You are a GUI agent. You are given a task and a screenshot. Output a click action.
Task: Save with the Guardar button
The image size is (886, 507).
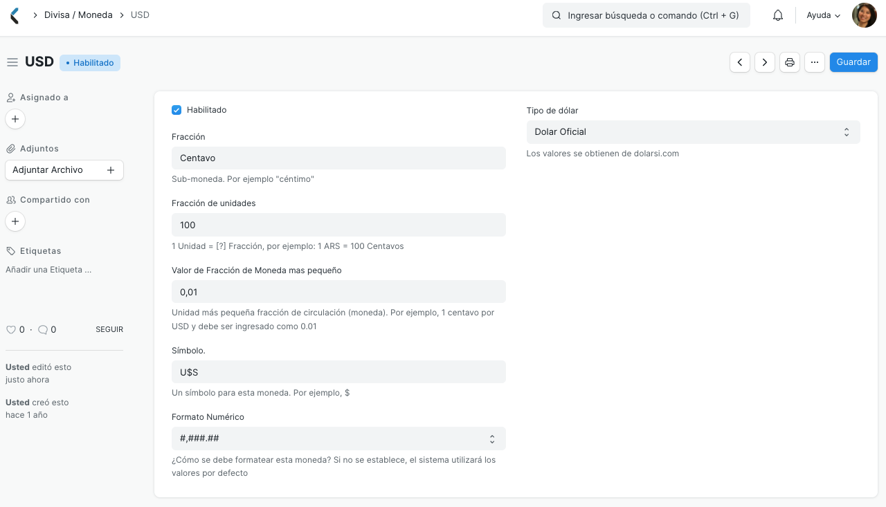pos(853,62)
